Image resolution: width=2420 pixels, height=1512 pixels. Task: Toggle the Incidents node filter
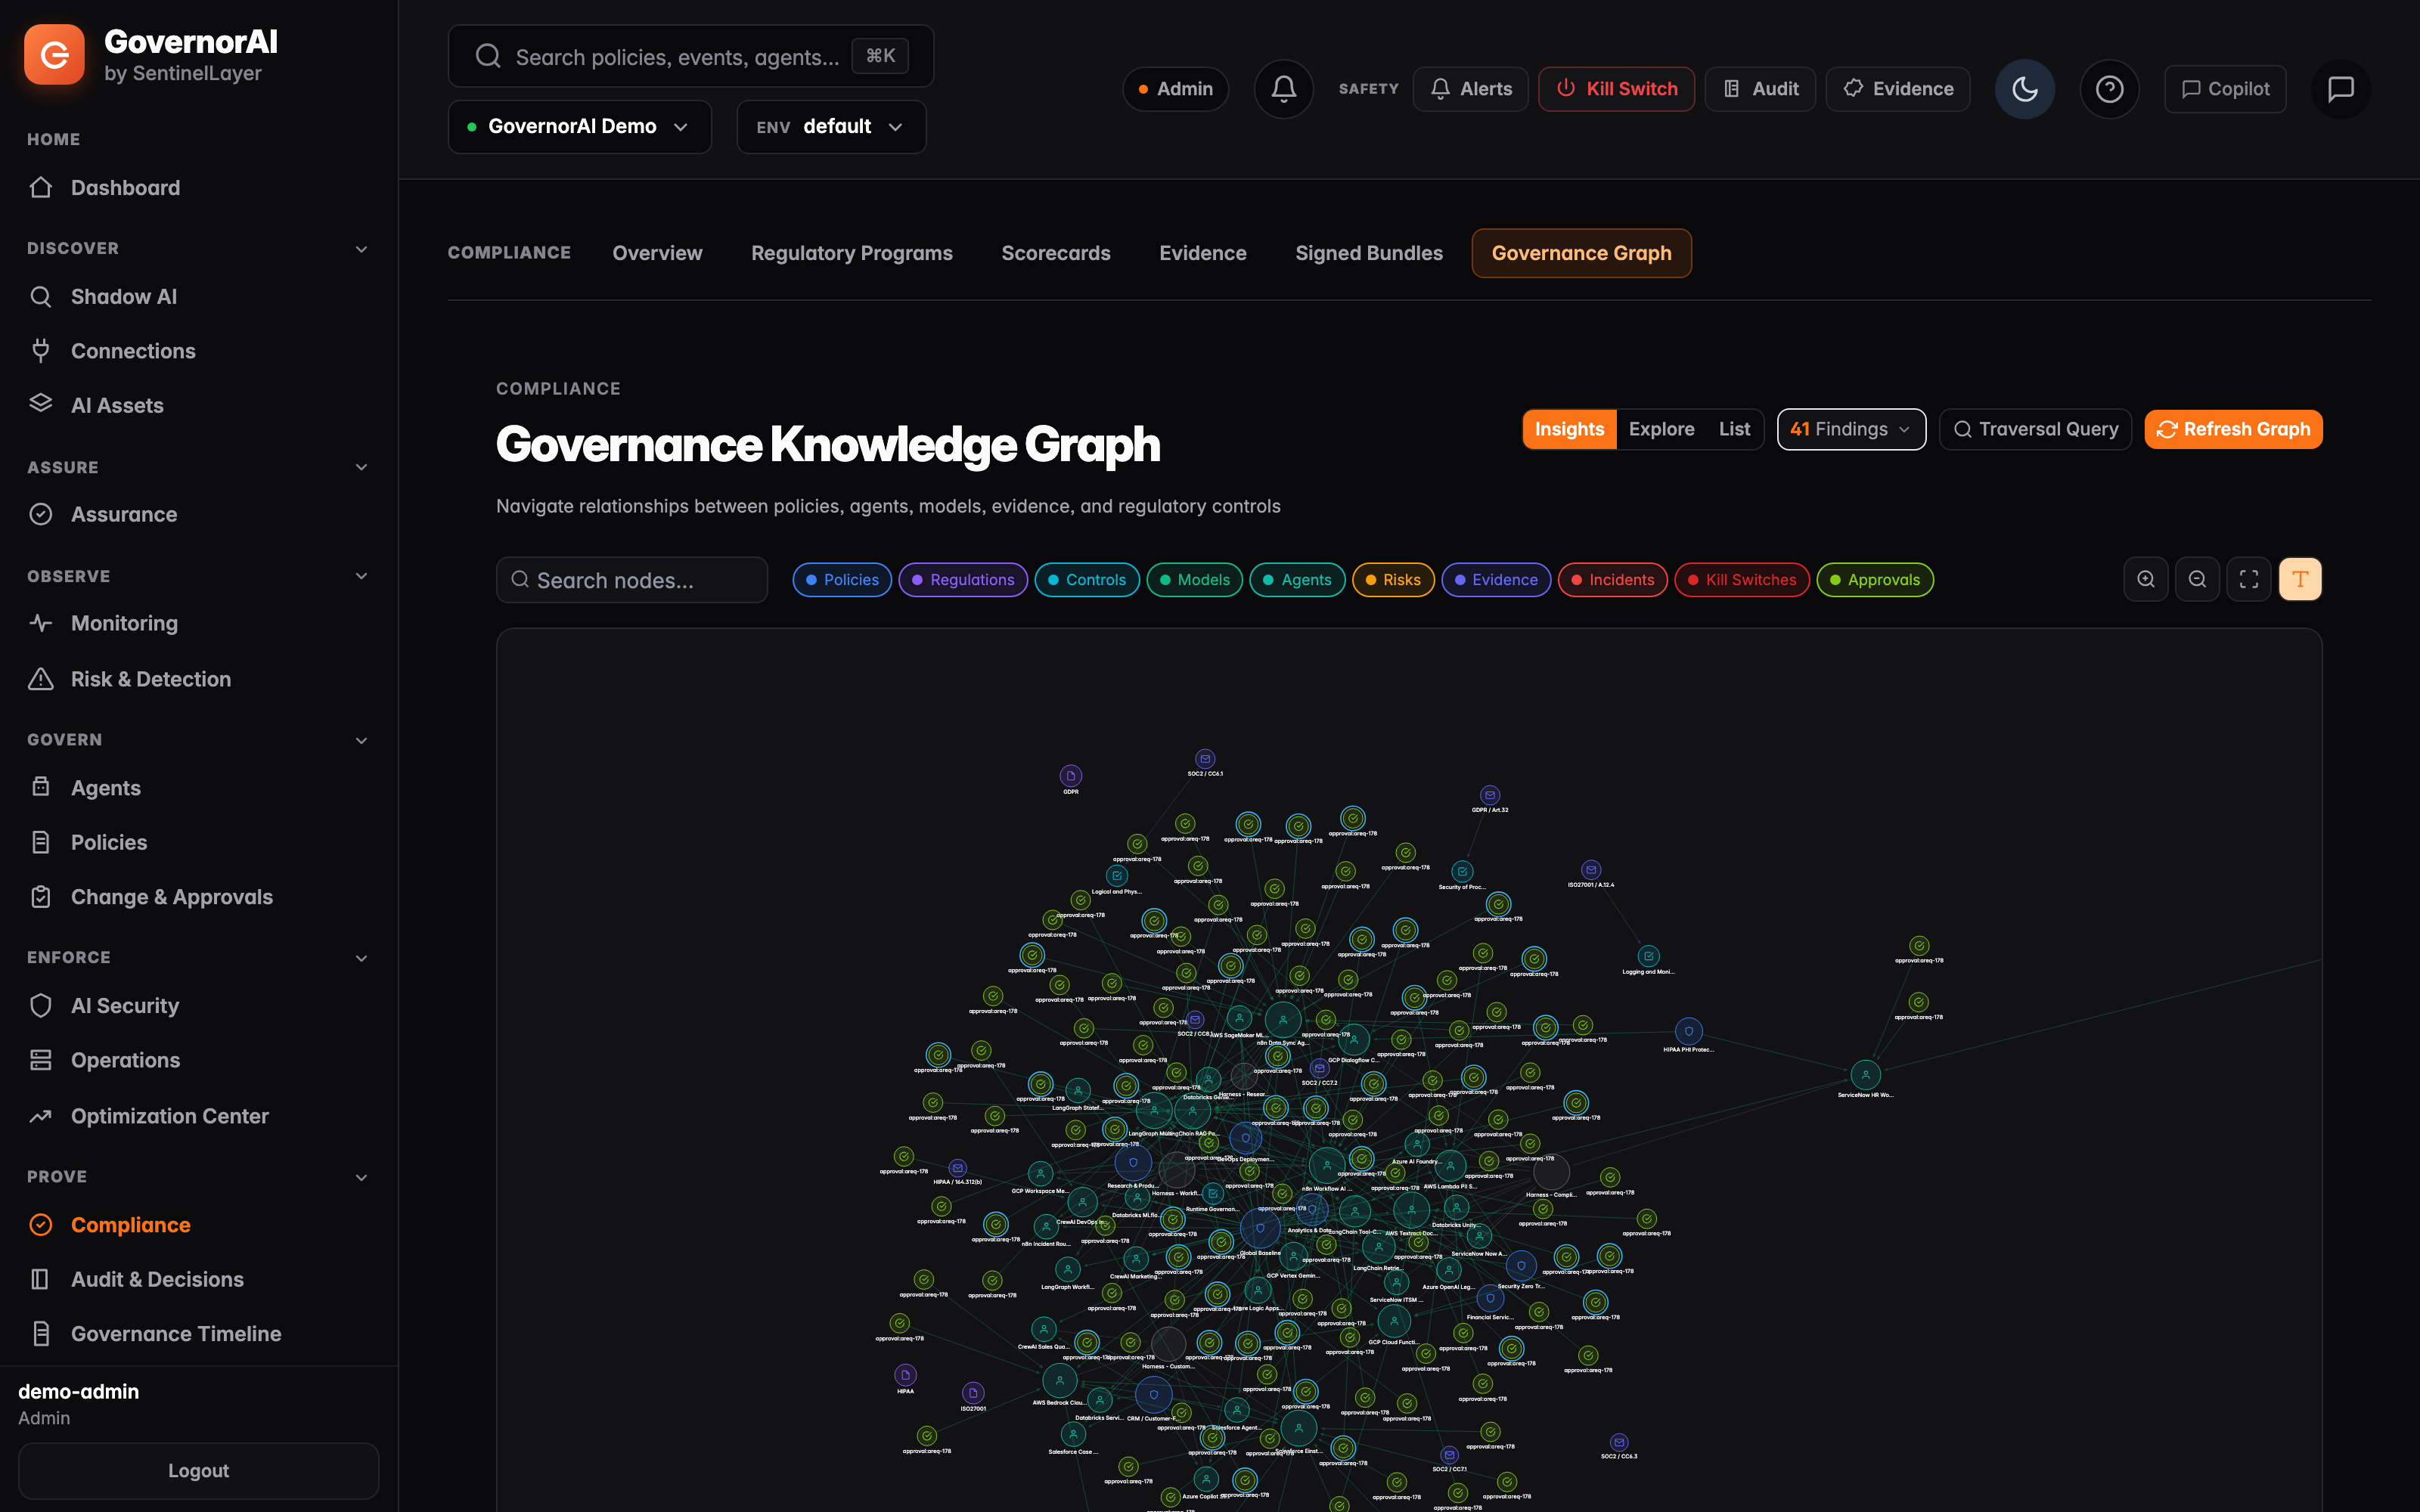coord(1613,580)
